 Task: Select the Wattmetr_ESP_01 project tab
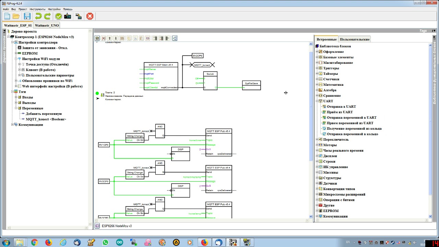coord(18,25)
